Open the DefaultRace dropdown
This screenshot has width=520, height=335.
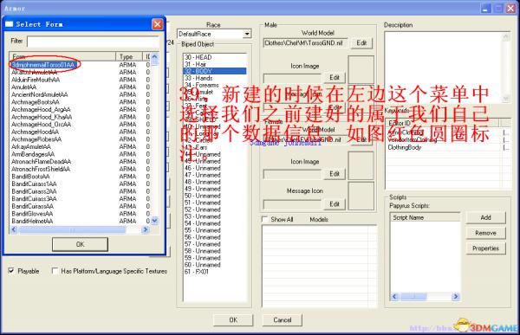coord(247,34)
